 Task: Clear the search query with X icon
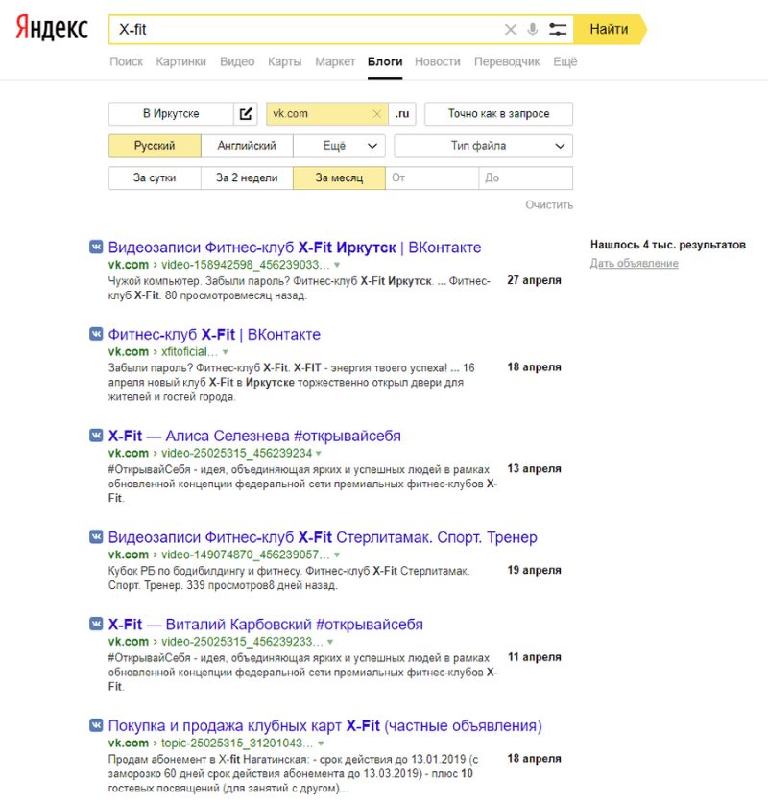(x=511, y=30)
